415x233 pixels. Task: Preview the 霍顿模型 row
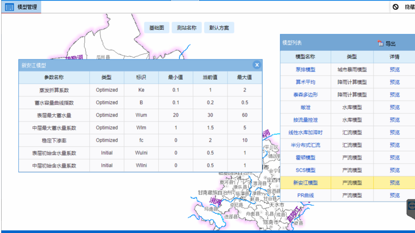click(394, 158)
